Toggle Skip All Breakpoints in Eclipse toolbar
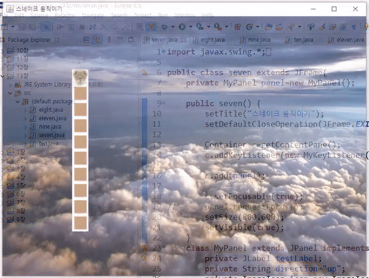This screenshot has width=369, height=278. [x=46, y=27]
